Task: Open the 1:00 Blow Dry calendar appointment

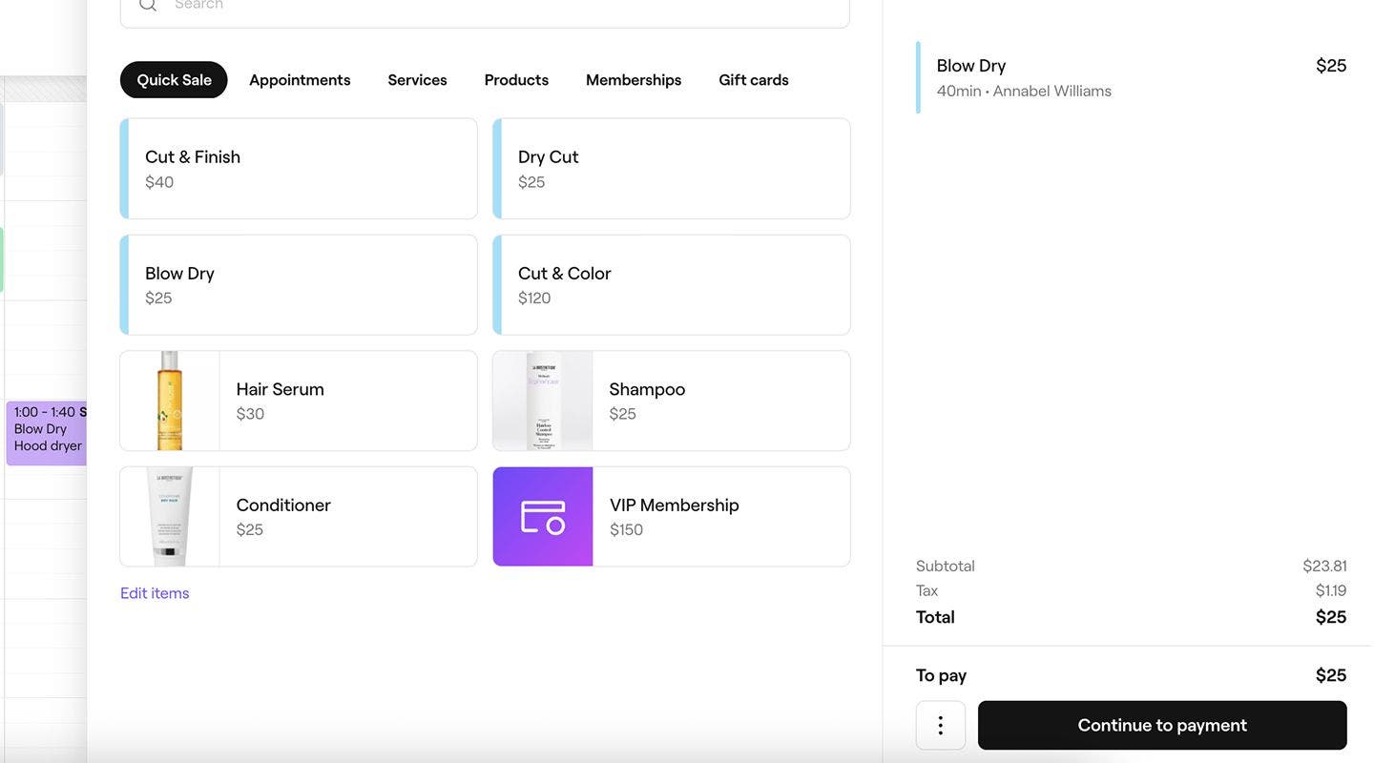Action: [47, 433]
